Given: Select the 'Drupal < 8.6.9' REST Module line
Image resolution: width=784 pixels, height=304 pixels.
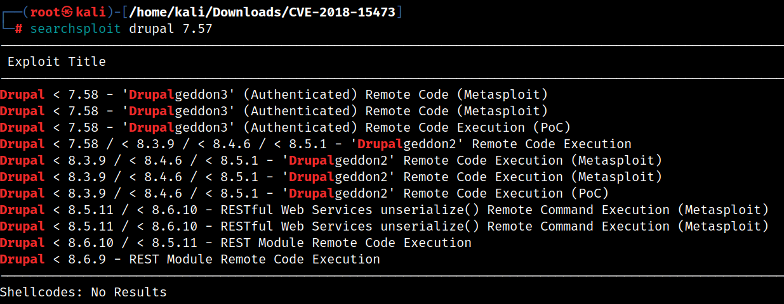Looking at the screenshot, I should pyautogui.click(x=190, y=259).
